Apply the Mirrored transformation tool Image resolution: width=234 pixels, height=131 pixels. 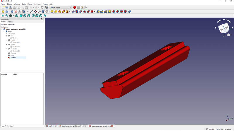[x=98, y=12]
